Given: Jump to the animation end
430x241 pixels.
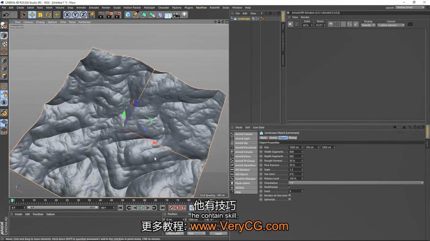Looking at the screenshot, I should click(163, 208).
